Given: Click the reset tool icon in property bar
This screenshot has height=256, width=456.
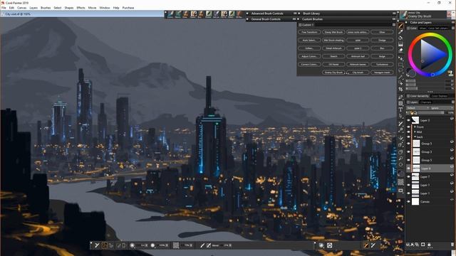Looking at the screenshot, I should click(x=97, y=245).
